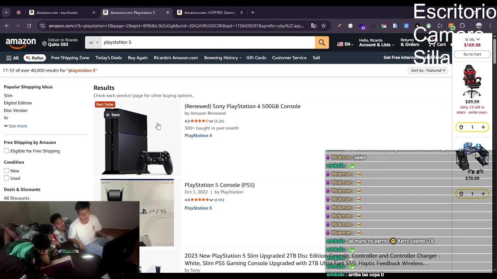
Task: Open PlayStation 5 Console (PS5) listing
Action: [219, 185]
